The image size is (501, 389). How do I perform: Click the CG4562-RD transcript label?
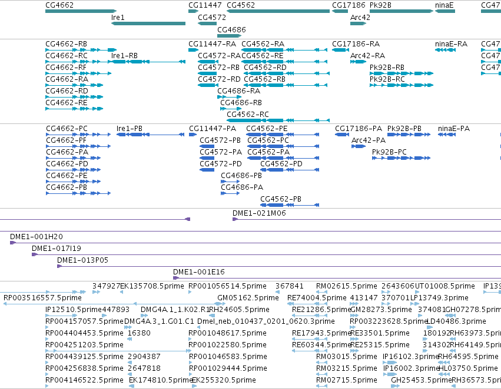(265, 67)
